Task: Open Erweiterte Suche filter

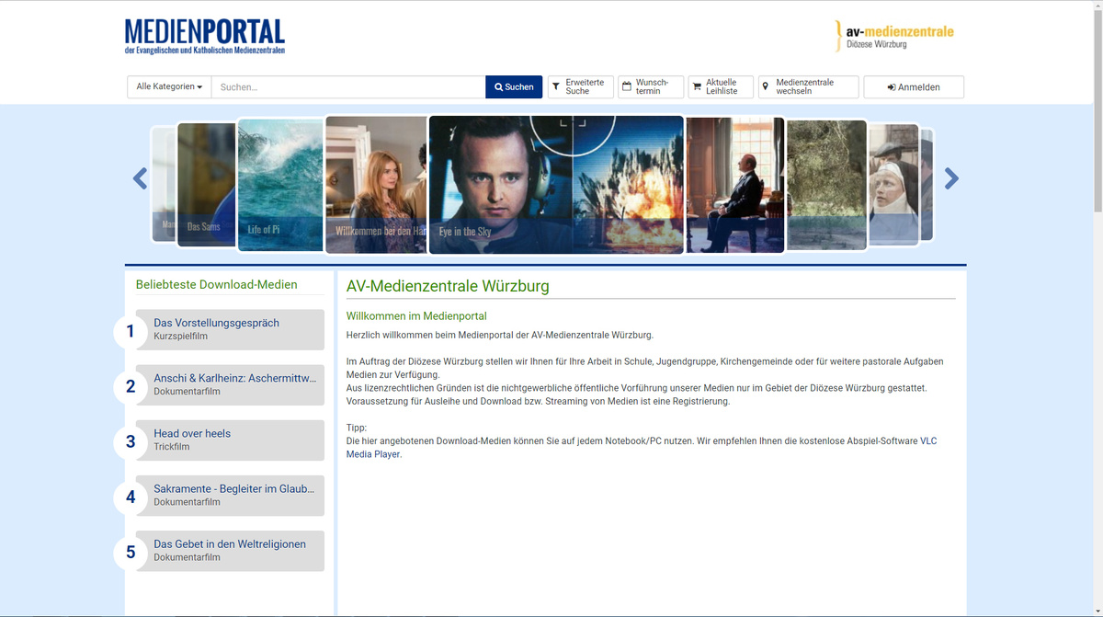Action: click(x=581, y=86)
